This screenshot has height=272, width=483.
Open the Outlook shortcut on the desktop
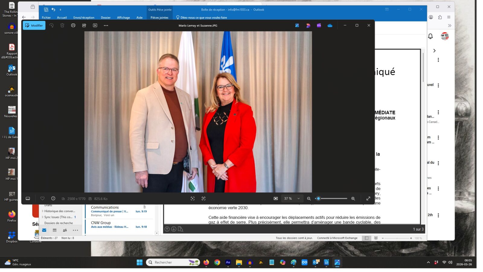point(12,70)
